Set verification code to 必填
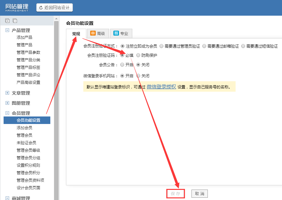 tap(122, 55)
